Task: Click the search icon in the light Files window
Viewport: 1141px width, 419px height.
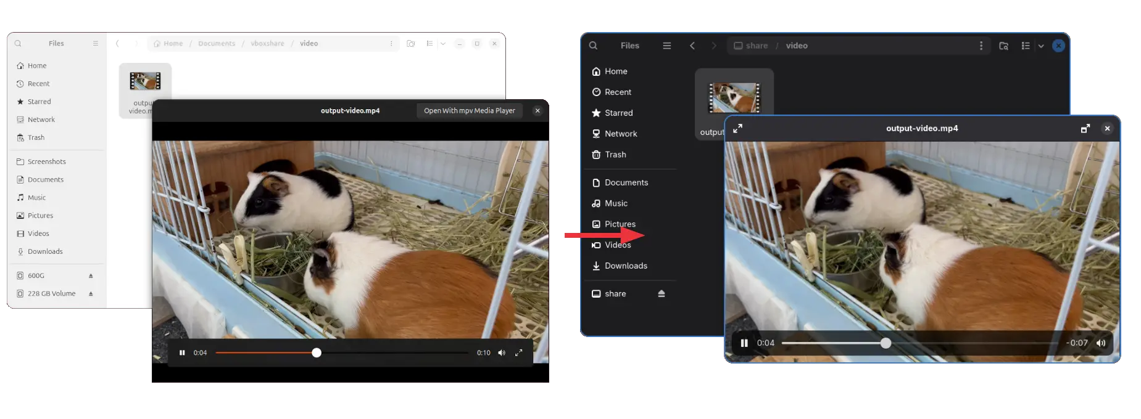Action: 18,44
